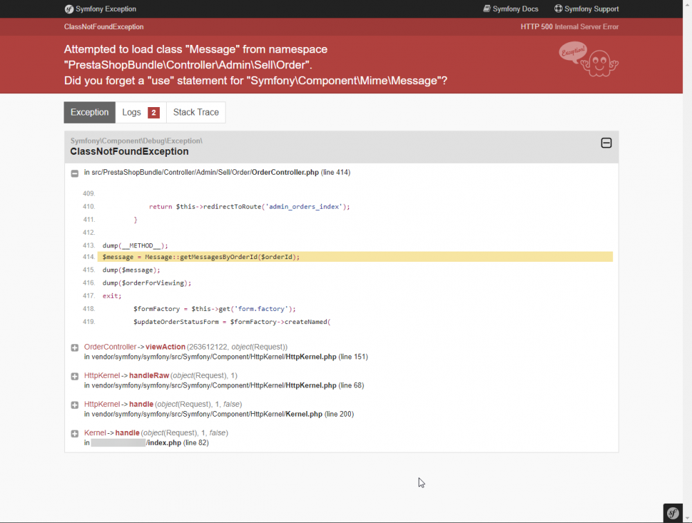Switch to the Logs tab
692x523 pixels.
click(140, 113)
